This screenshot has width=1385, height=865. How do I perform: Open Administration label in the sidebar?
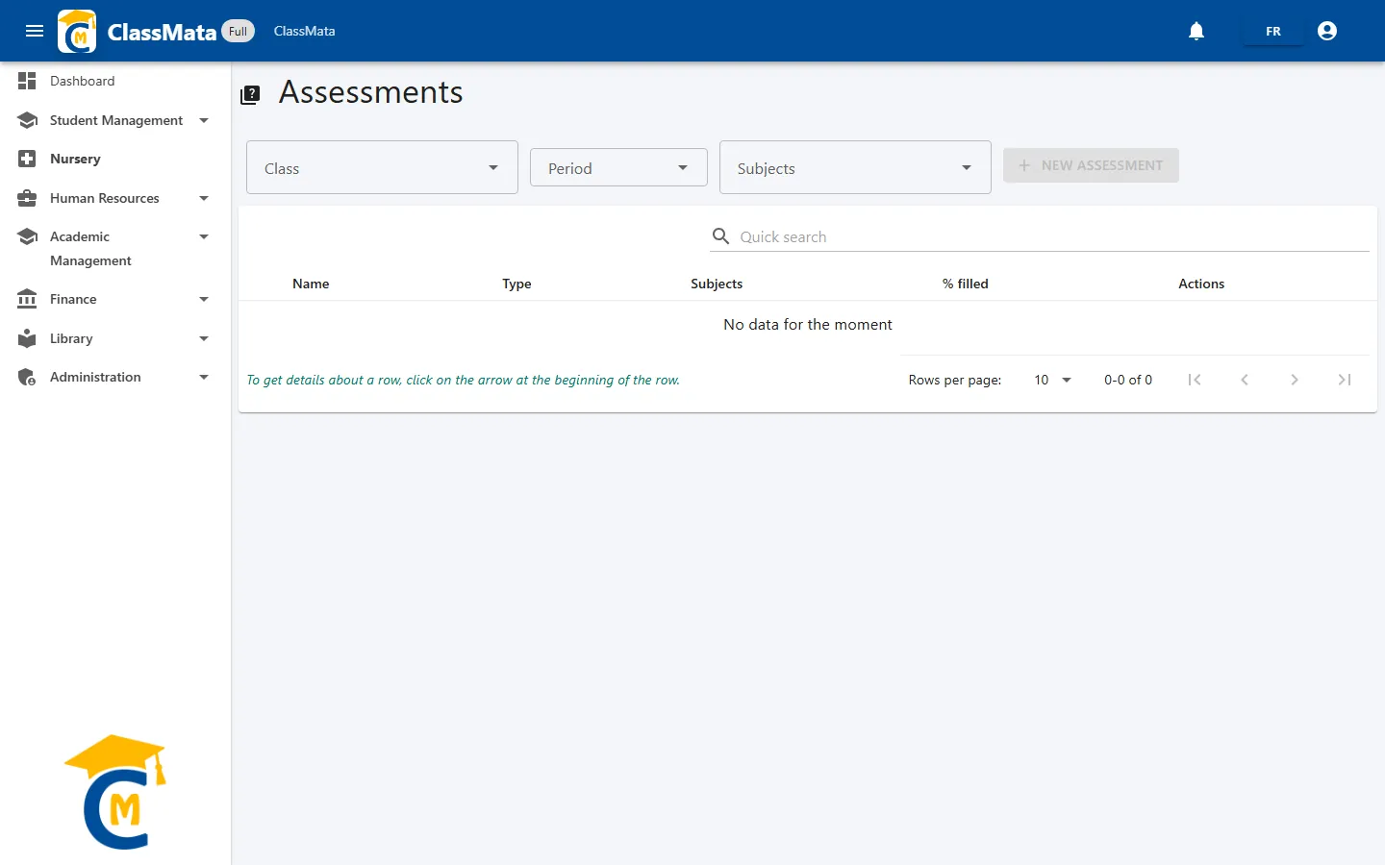click(x=95, y=377)
